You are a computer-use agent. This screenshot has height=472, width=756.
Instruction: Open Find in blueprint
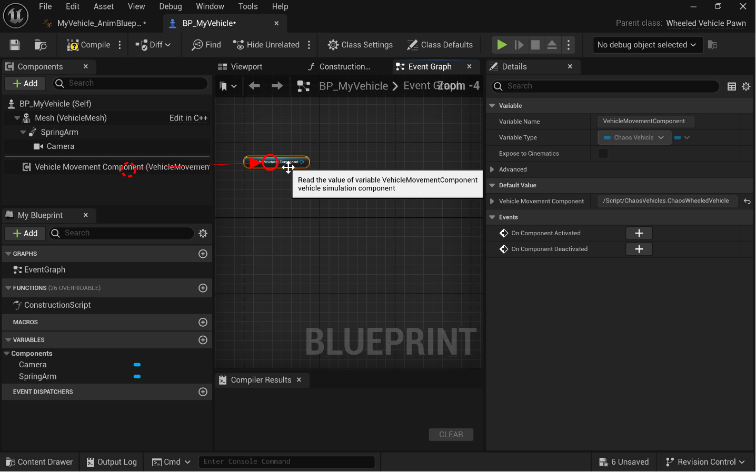click(206, 45)
